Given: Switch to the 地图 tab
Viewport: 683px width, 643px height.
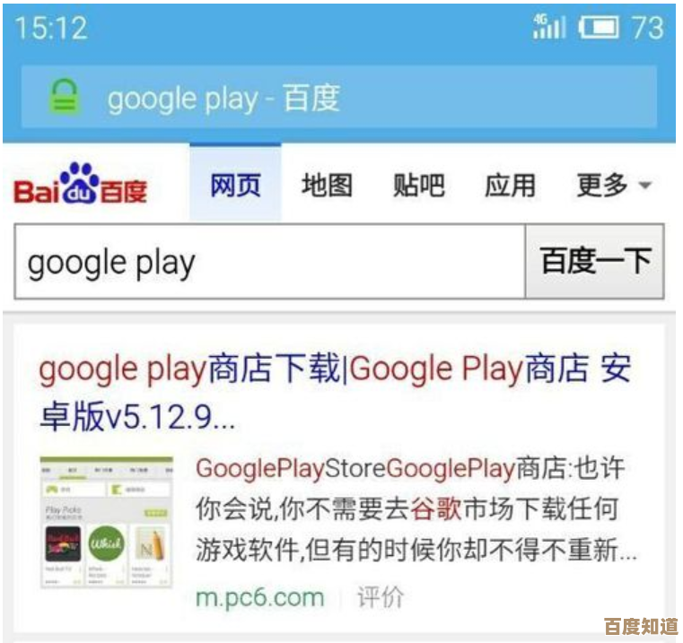Looking at the screenshot, I should tap(327, 185).
